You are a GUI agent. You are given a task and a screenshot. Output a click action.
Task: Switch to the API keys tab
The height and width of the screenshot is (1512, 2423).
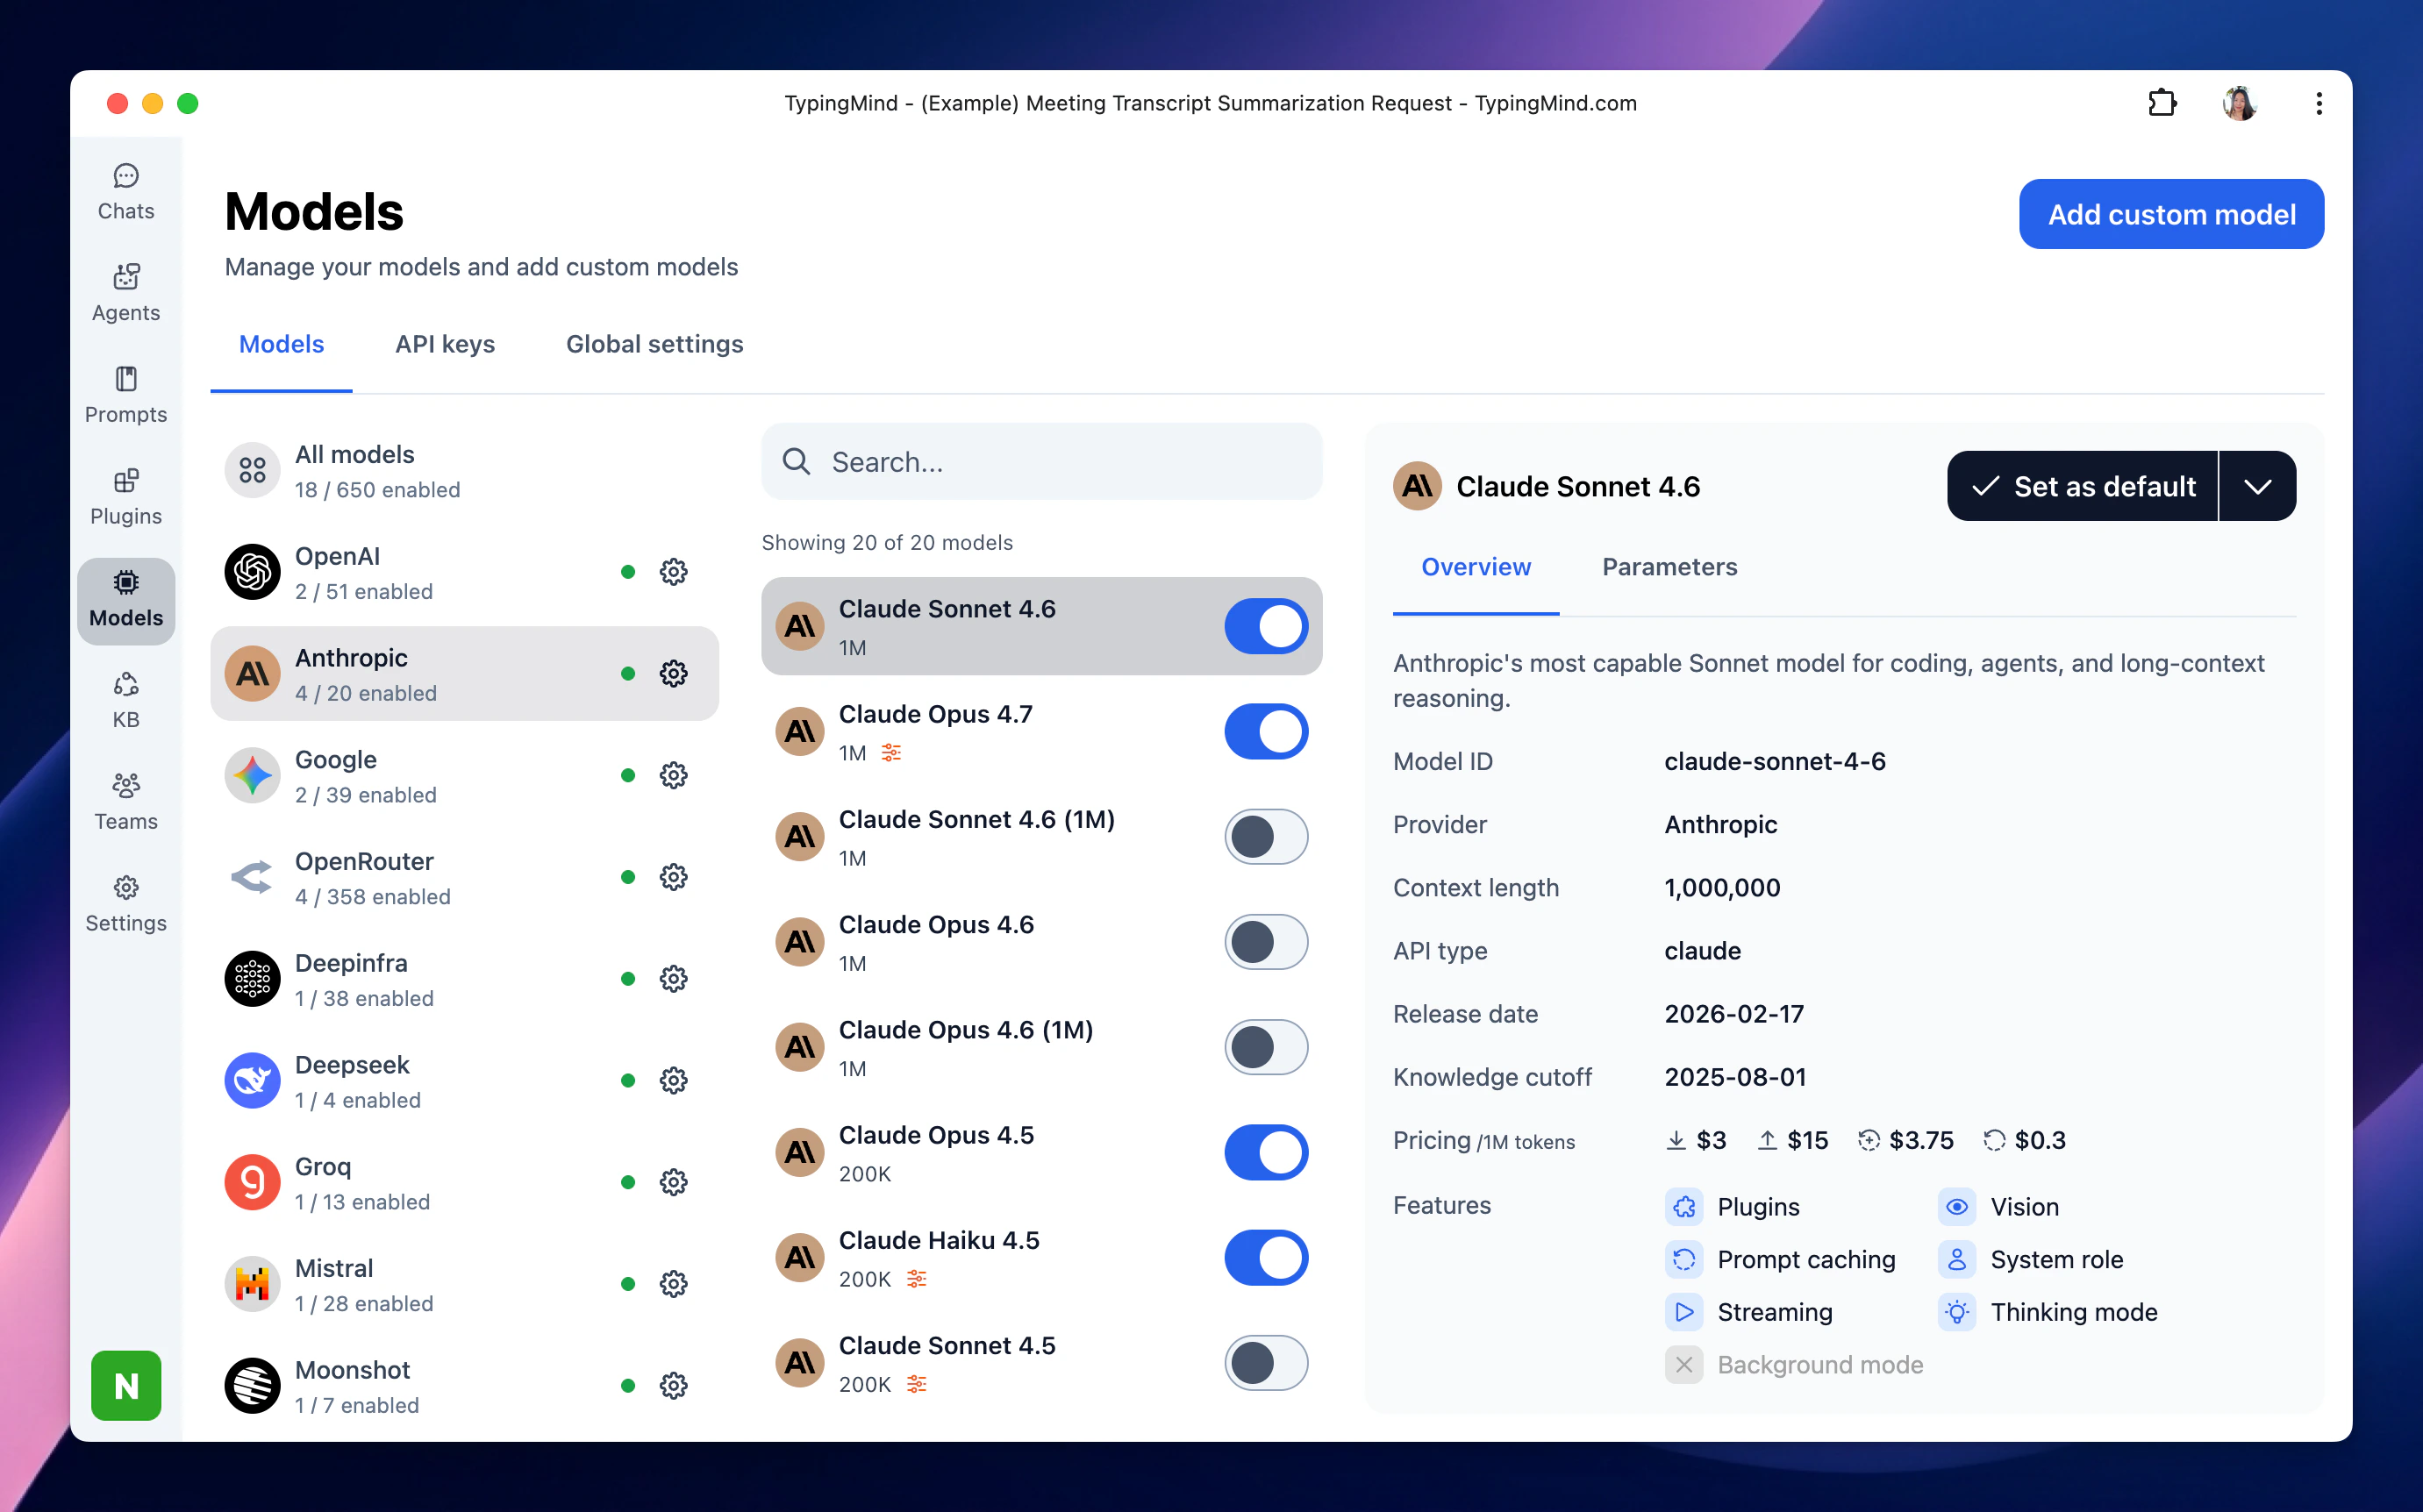coord(445,344)
